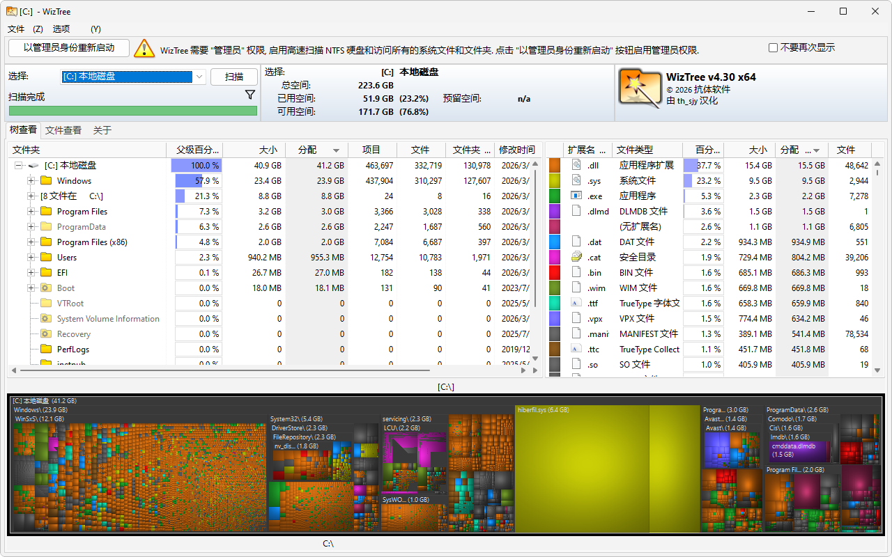Enable the 不要再次显示 checkbox

click(773, 48)
